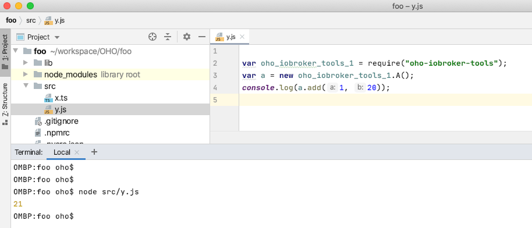The image size is (532, 228).
Task: Select the src folder in tree
Action: 50,86
